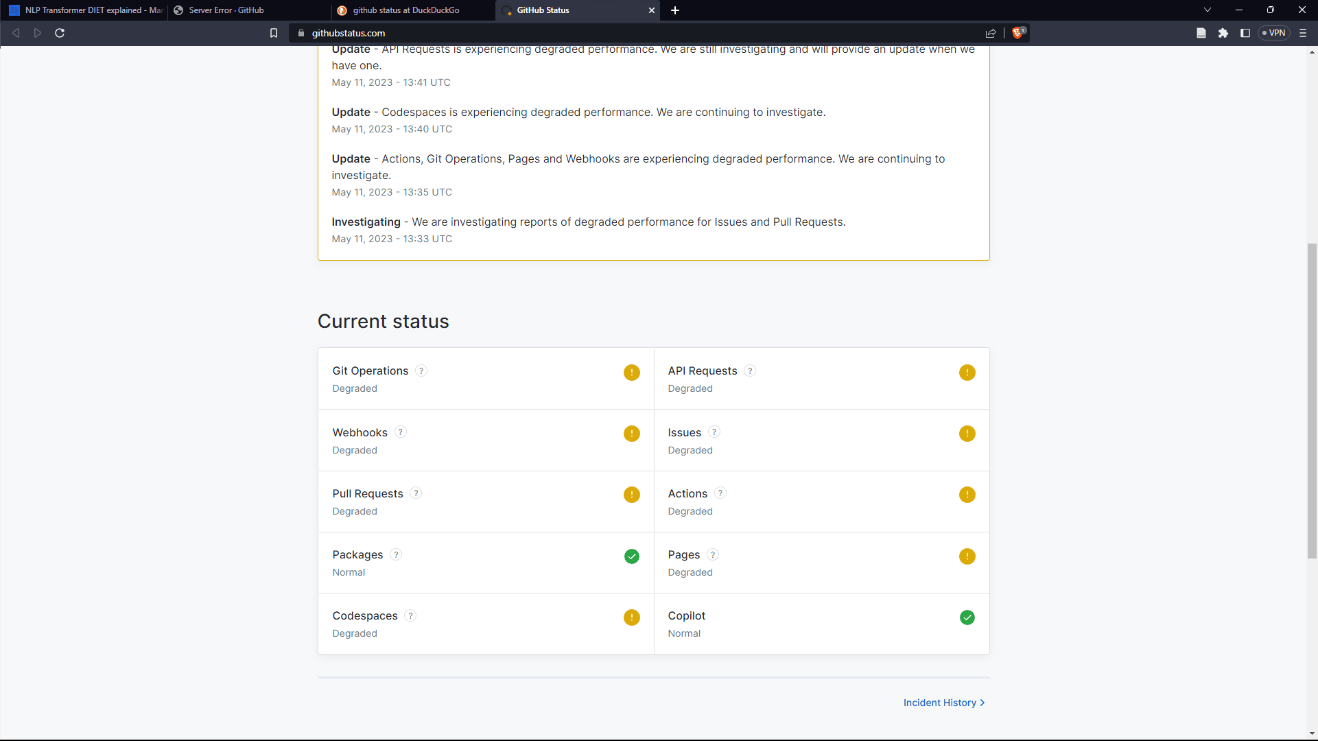Click the Current status heading
Viewport: 1318px width, 741px height.
pos(383,321)
